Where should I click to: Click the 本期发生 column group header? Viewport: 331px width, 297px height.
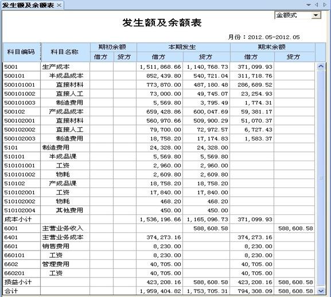(183, 47)
